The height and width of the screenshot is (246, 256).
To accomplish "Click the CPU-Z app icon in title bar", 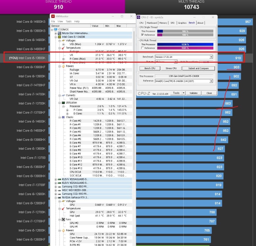I will 139,17.
